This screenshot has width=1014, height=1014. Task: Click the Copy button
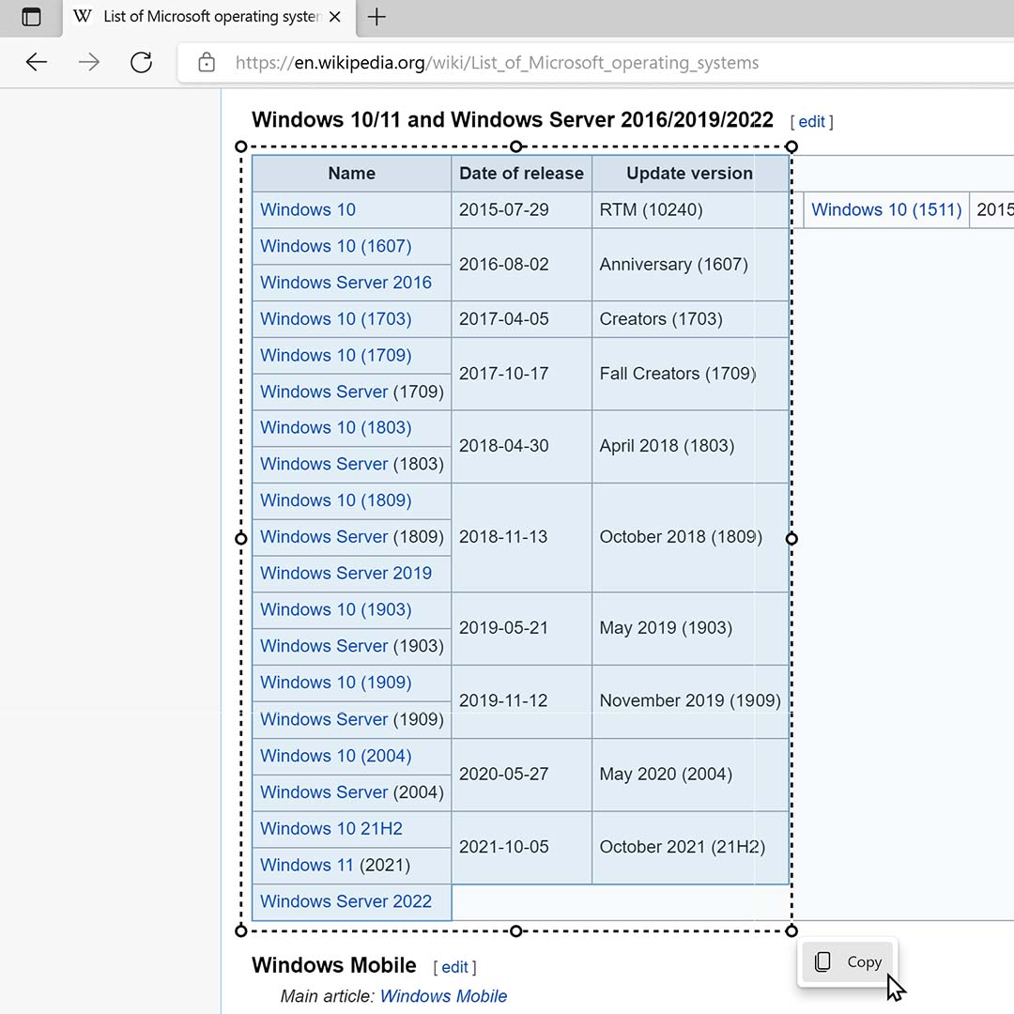pos(848,961)
